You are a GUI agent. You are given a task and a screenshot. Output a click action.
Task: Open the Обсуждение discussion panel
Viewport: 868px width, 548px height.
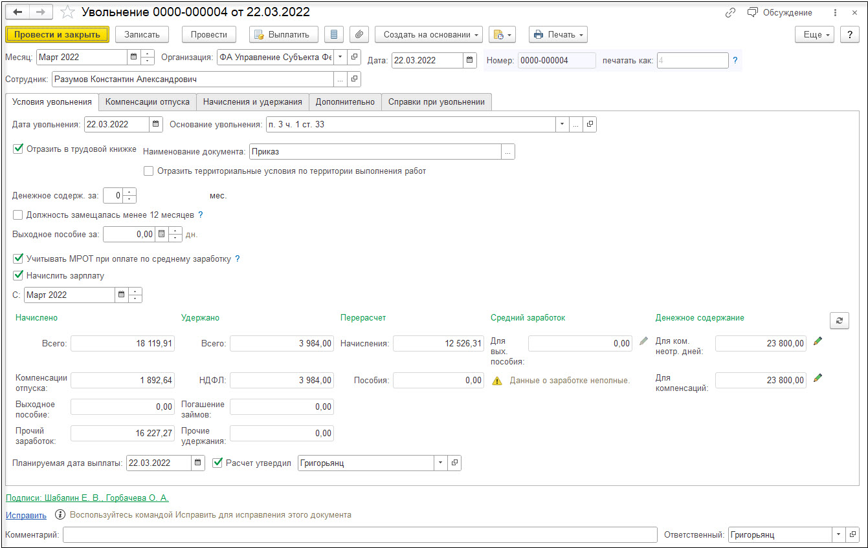[x=780, y=12]
